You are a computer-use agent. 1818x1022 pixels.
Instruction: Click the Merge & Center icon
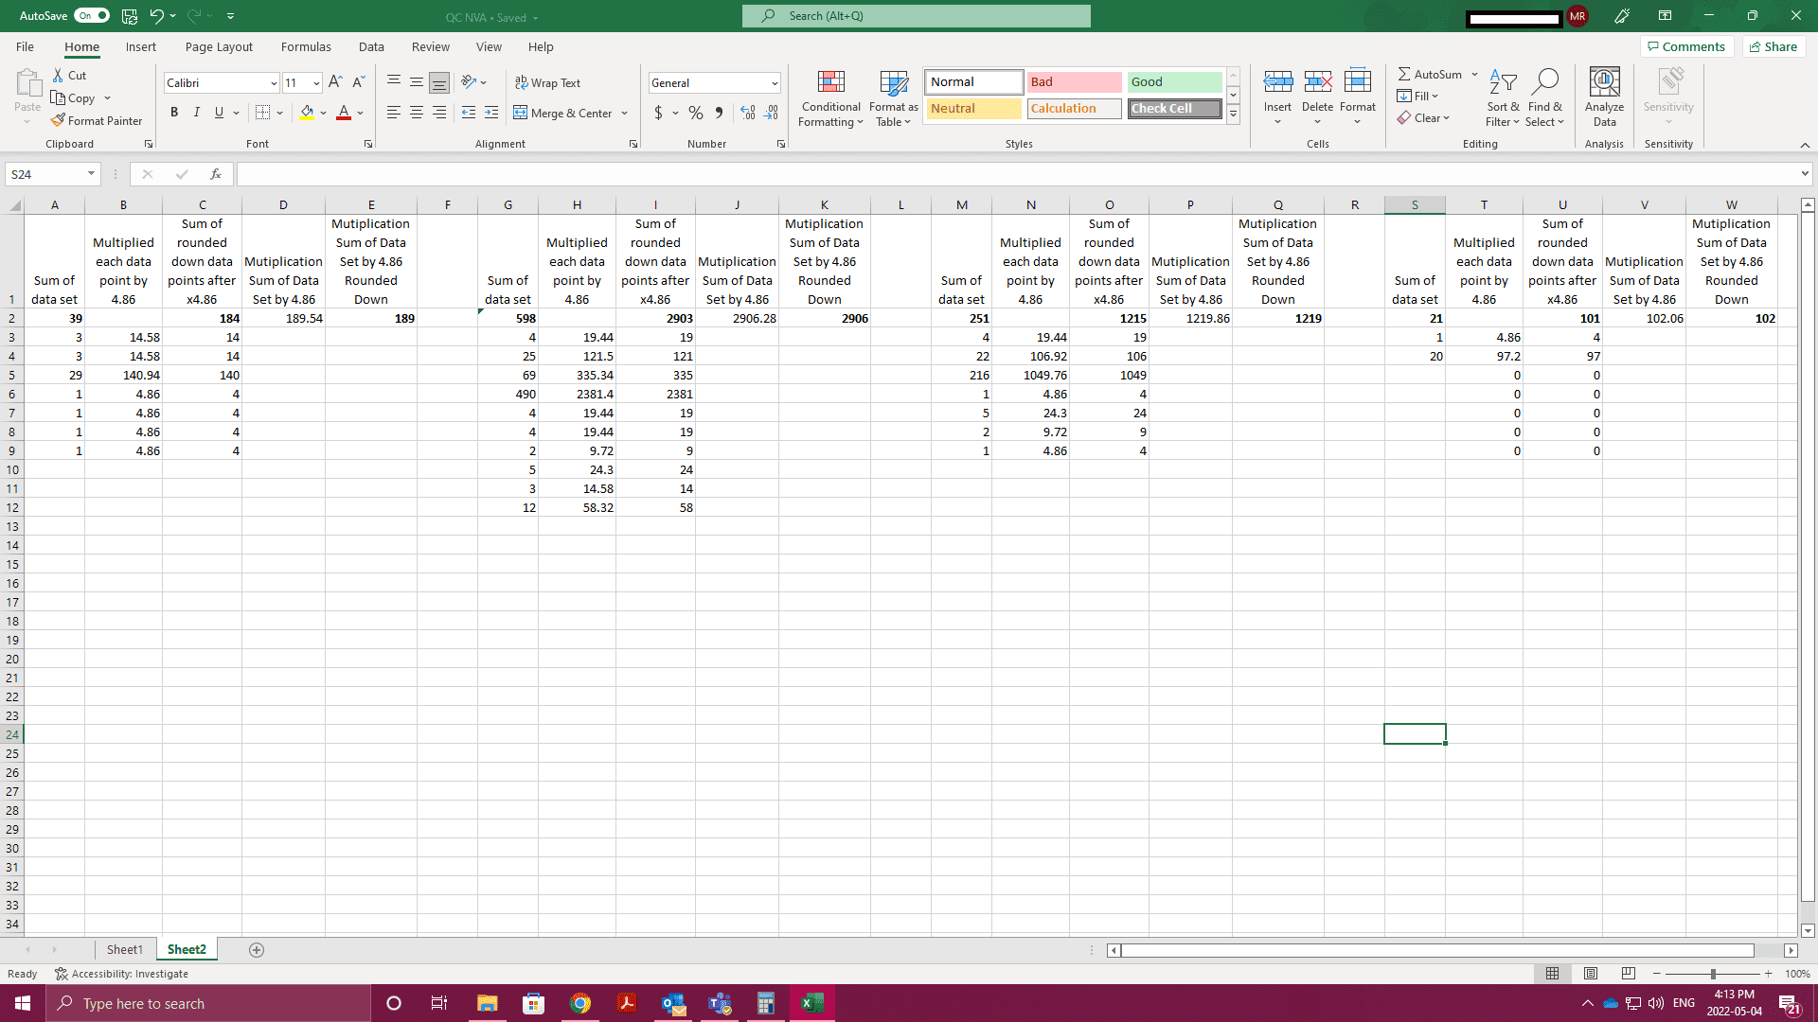coord(521,113)
